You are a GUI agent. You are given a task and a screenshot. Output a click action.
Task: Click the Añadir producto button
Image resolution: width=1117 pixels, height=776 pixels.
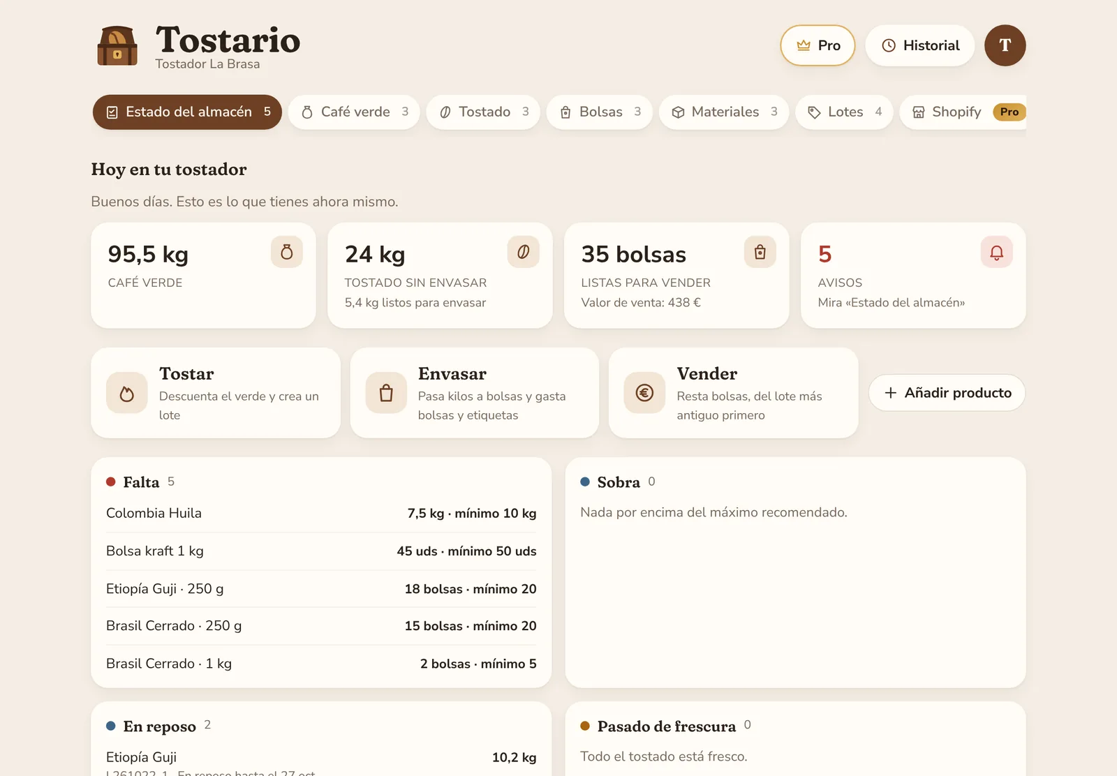[x=947, y=393]
